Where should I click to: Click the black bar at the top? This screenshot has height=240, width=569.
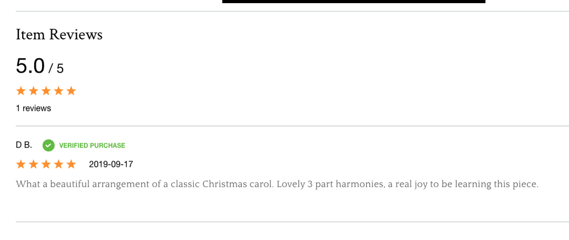(x=354, y=2)
